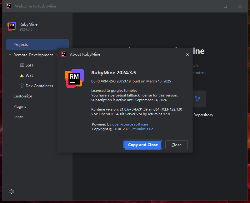
Task: Open the open-source software link
Action: click(x=130, y=124)
